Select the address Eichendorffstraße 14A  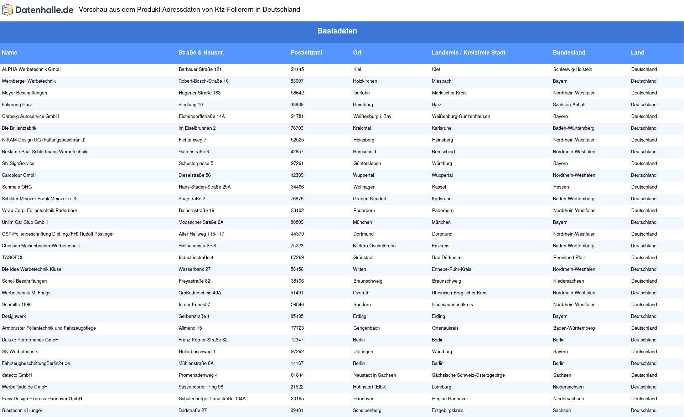(202, 117)
